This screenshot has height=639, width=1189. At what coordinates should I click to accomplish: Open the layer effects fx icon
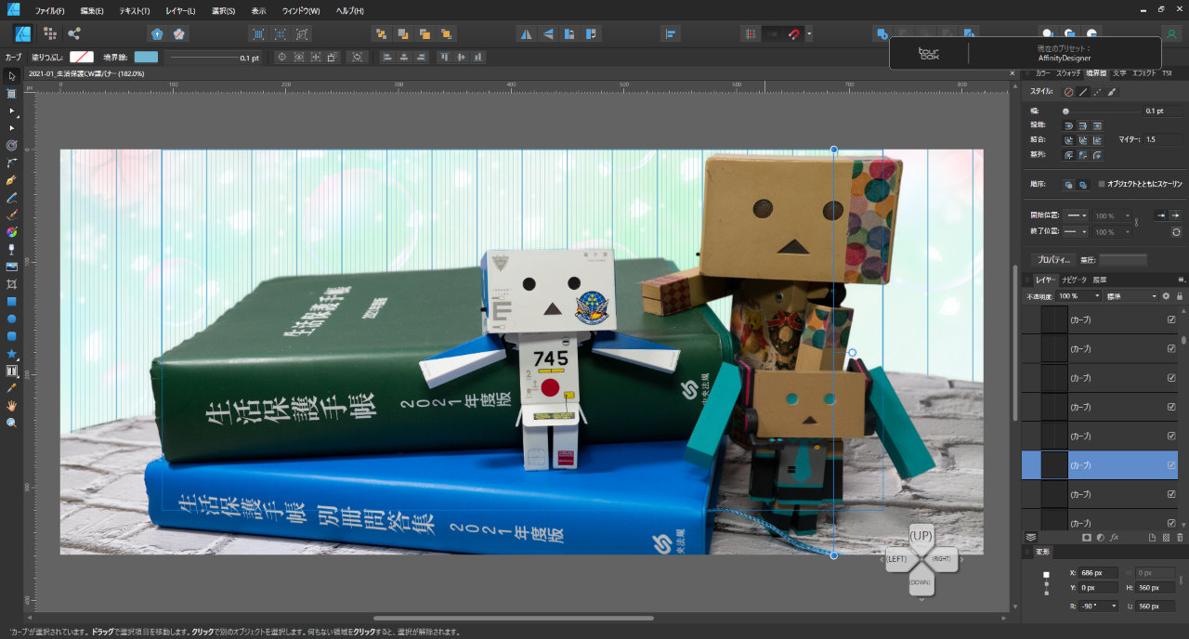click(1114, 537)
